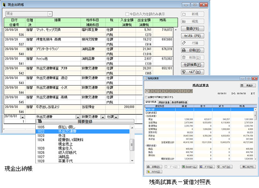The width and height of the screenshot is (259, 188).
Task: Select 1024 経費扱い保険料 in the list
Action: (x=82, y=140)
